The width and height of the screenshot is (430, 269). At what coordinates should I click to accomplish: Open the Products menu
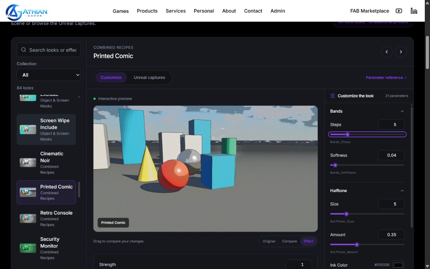(147, 11)
